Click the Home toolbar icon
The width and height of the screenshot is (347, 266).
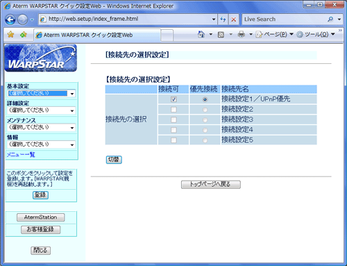tap(201, 35)
